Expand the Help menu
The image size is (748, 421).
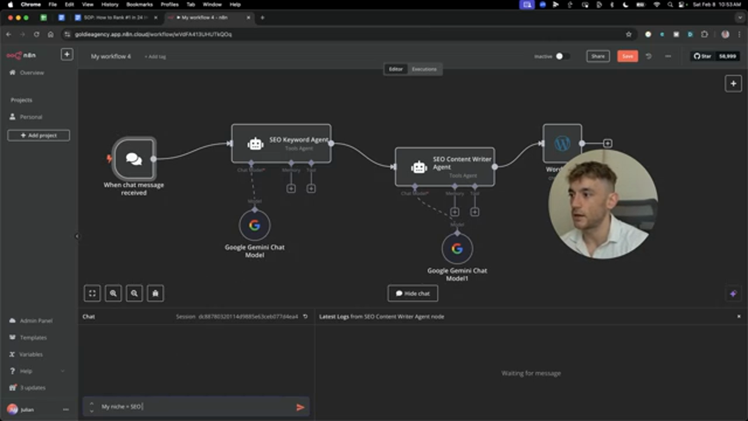coord(36,371)
